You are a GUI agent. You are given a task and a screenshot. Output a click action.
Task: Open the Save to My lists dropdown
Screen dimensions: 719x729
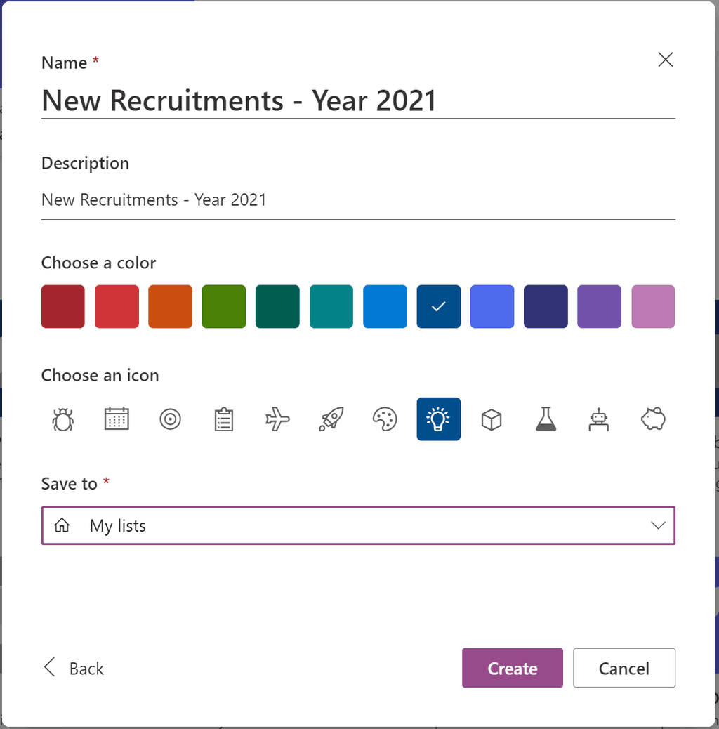click(358, 525)
